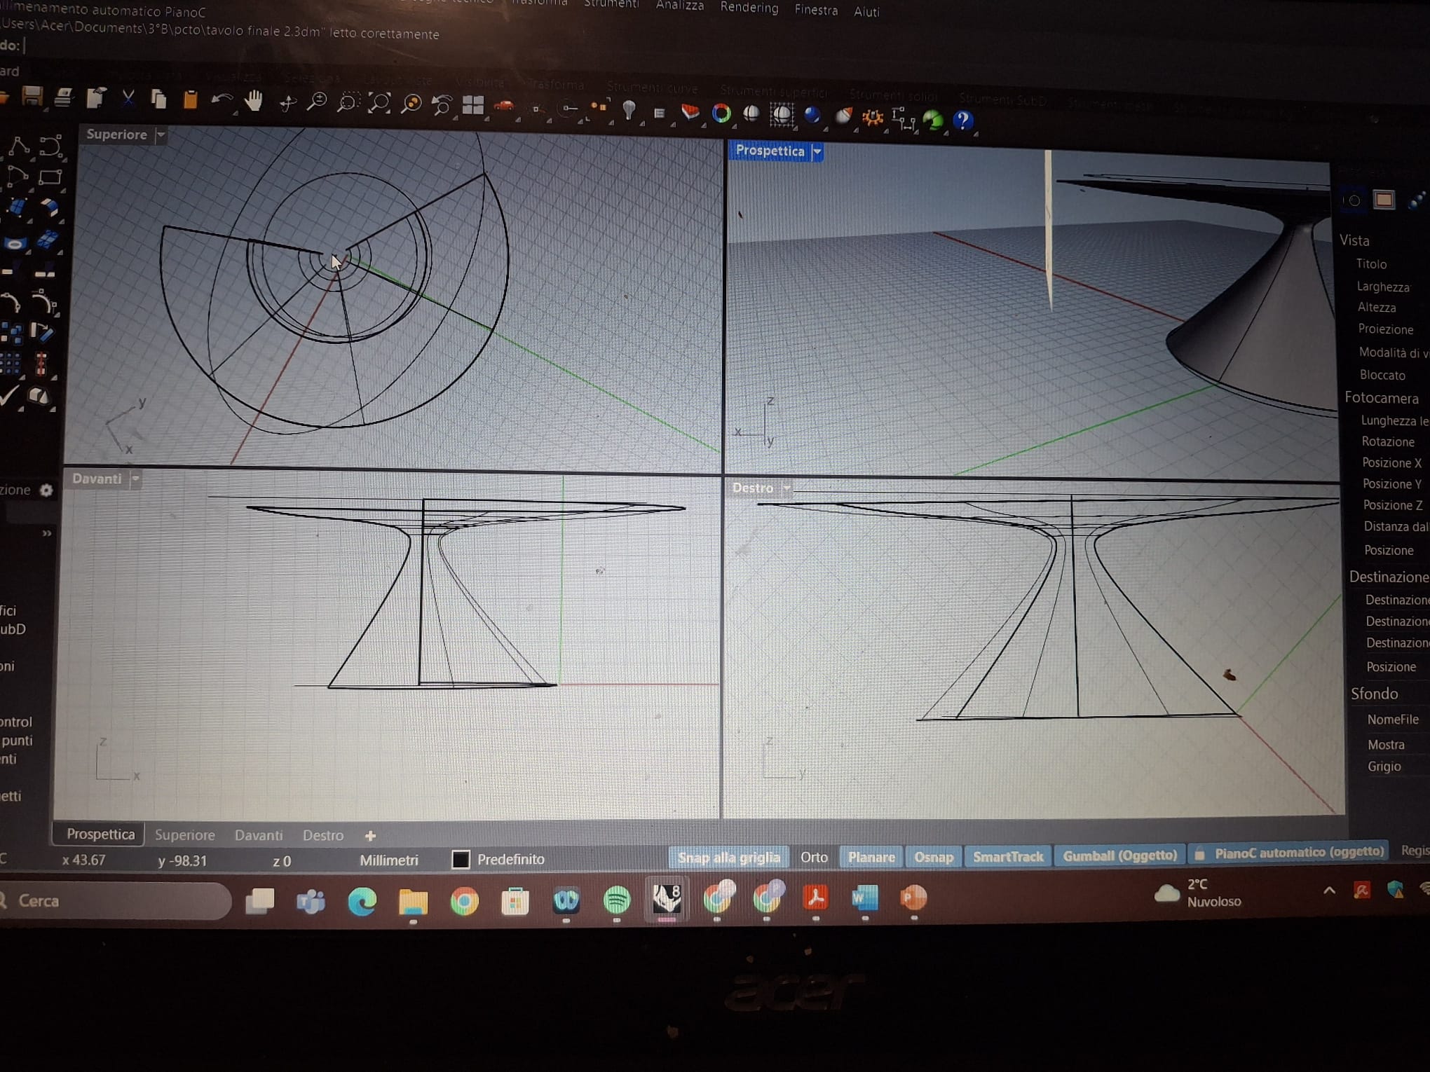Image resolution: width=1430 pixels, height=1072 pixels.
Task: Select the Prospettica viewport tab
Action: (100, 834)
